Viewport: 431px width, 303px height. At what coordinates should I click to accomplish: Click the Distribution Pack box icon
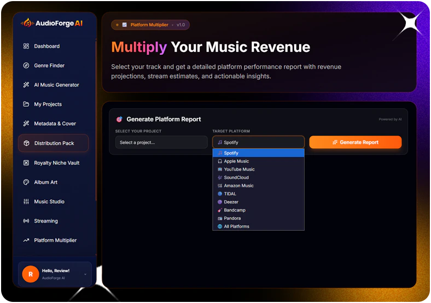26,143
